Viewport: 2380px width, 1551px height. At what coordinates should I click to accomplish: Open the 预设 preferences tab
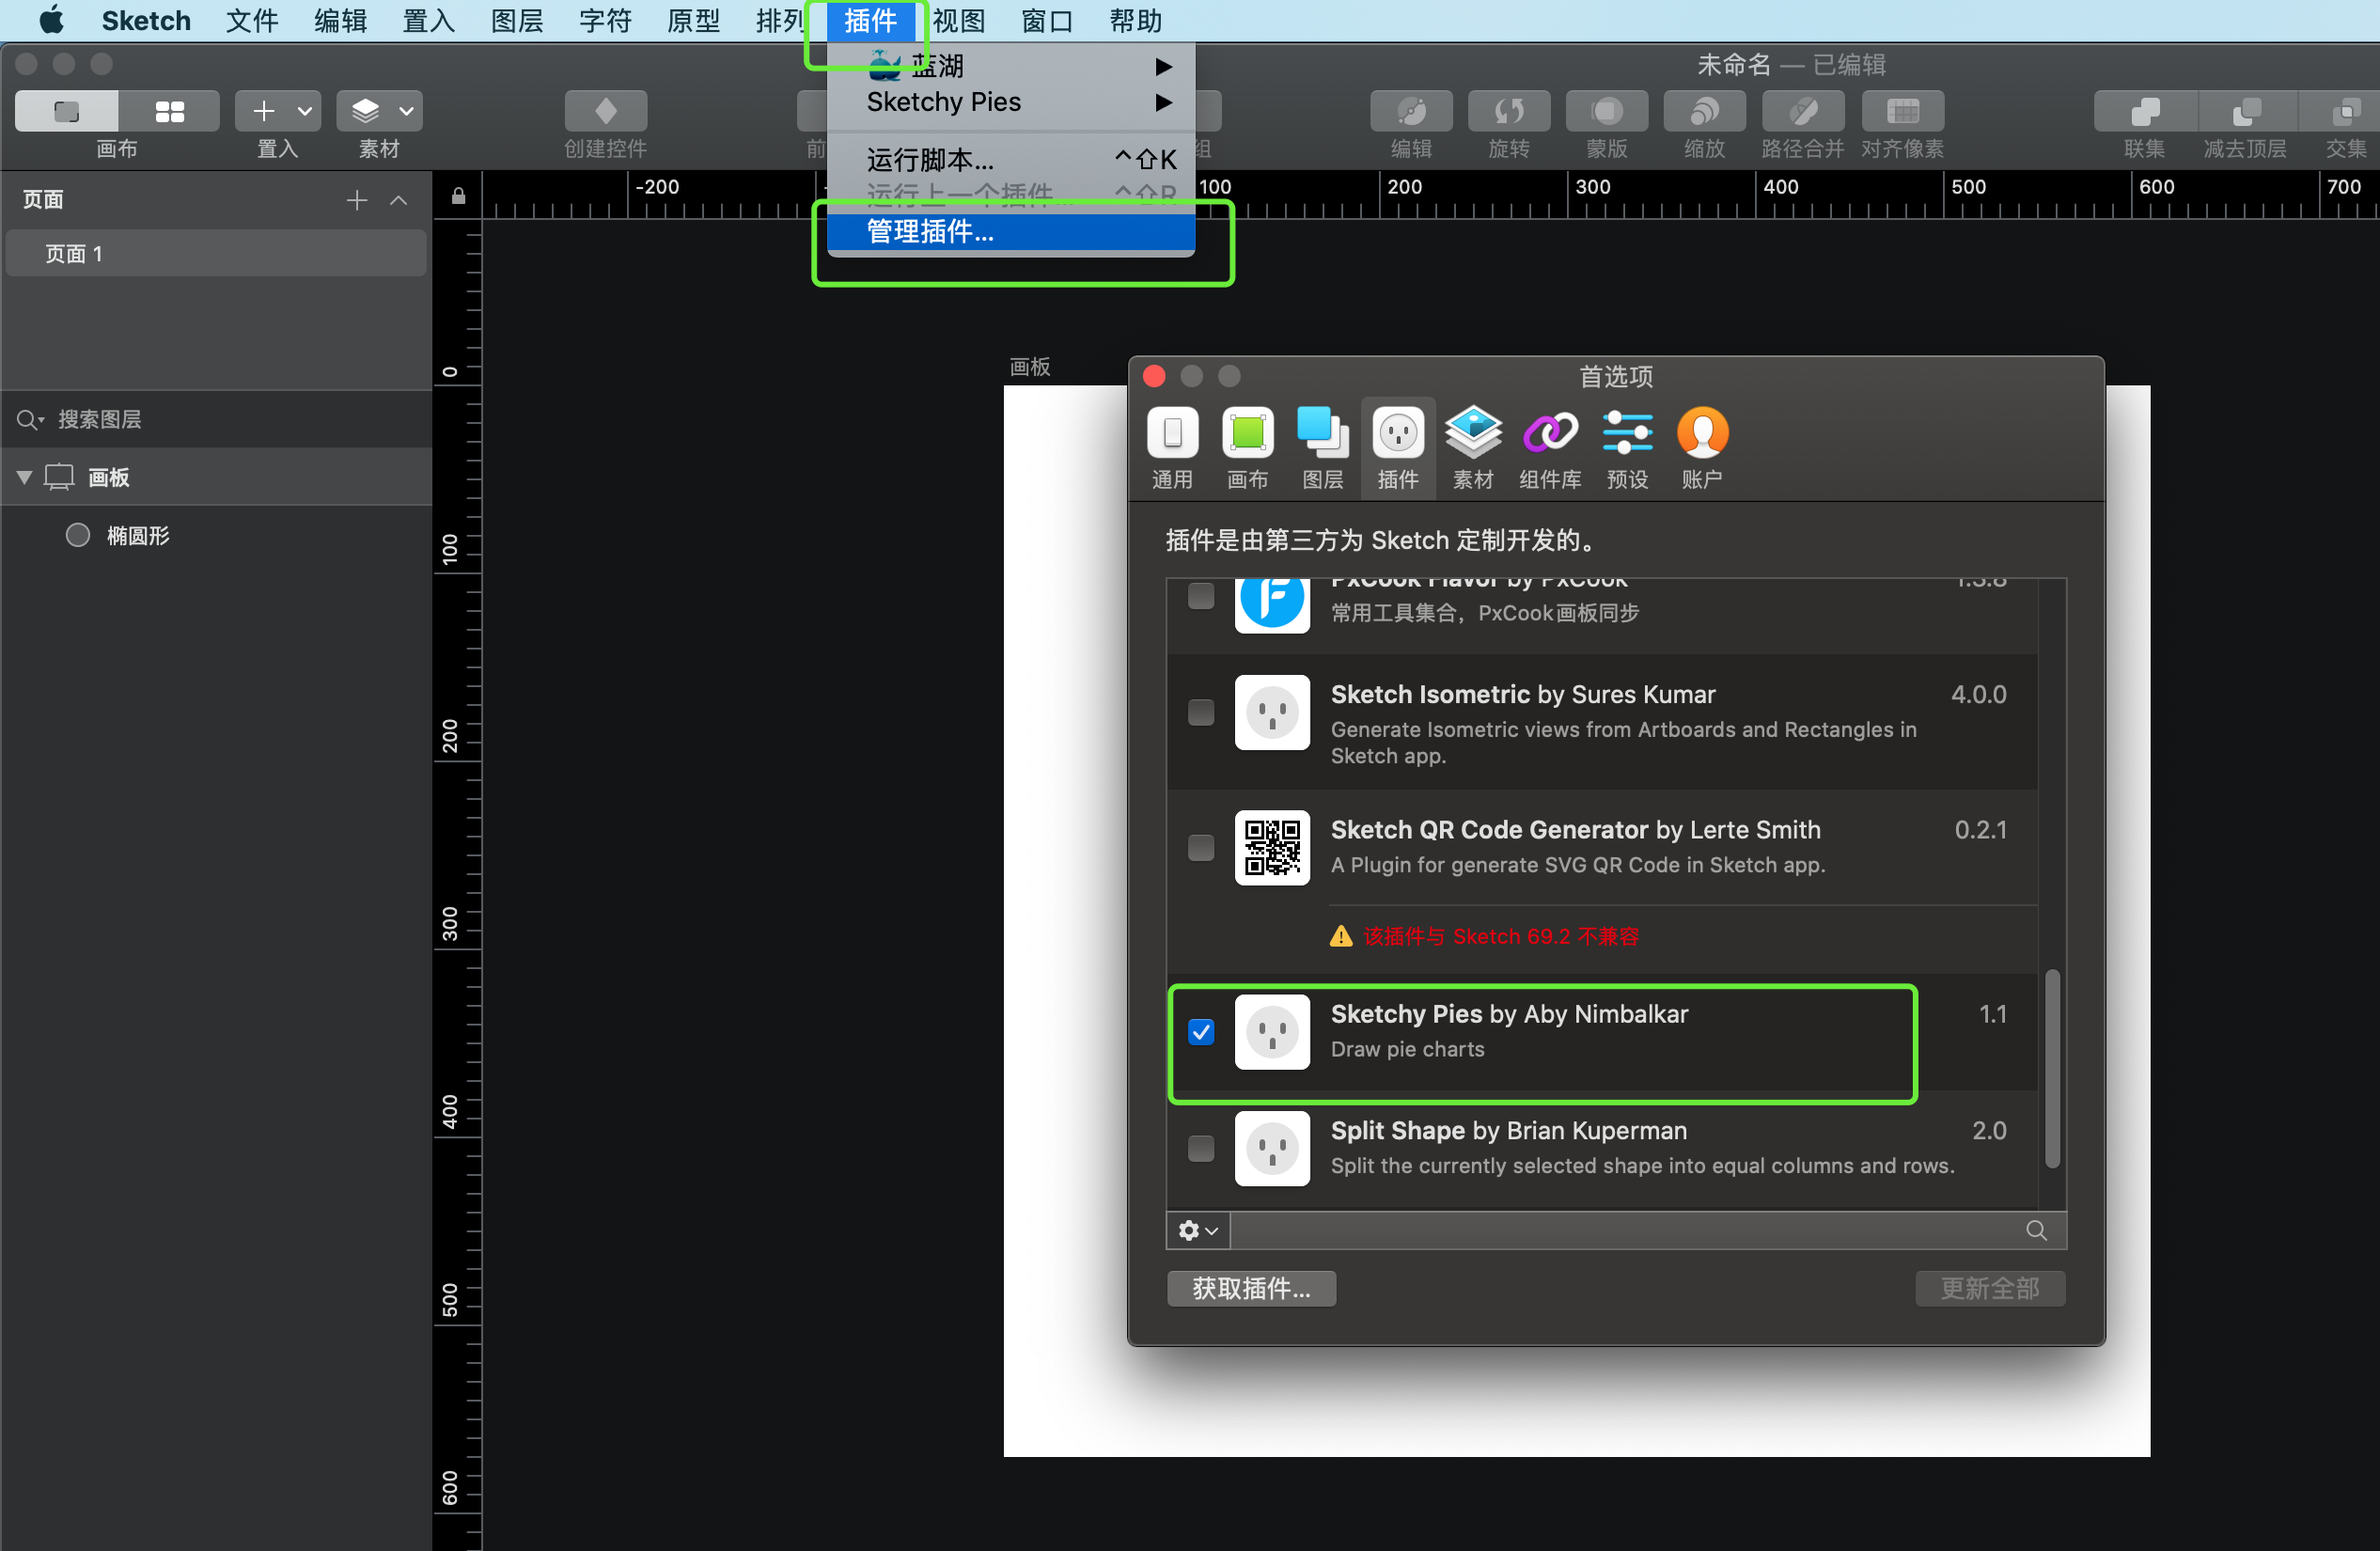point(1627,449)
